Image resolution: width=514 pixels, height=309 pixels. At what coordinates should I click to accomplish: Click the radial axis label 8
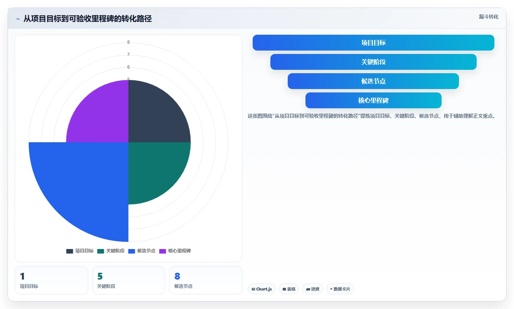(129, 42)
